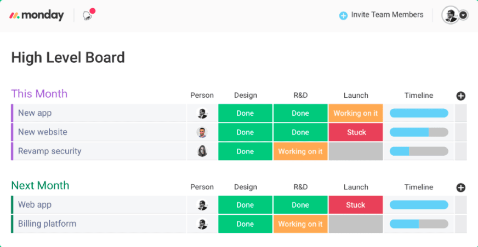
Task: Change Working on it status for Revamp security
Action: tap(300, 151)
